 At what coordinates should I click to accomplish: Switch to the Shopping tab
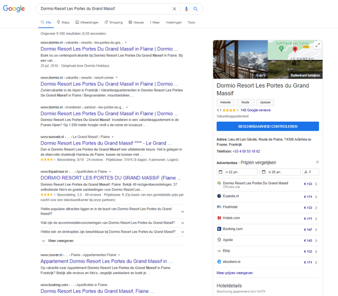click(113, 22)
